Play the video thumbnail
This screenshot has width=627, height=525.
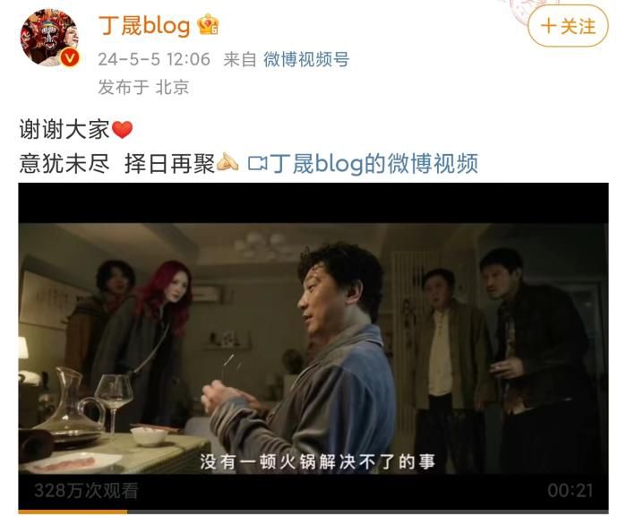click(x=313, y=348)
